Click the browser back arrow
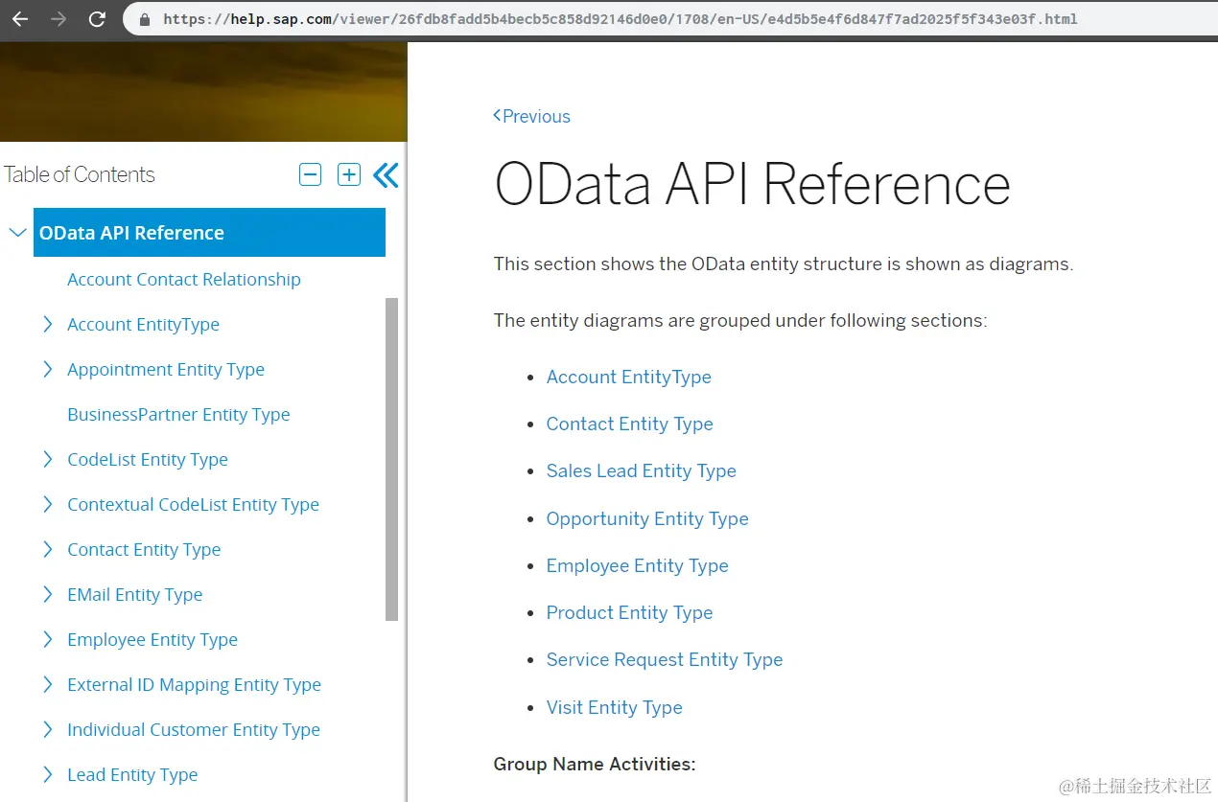This screenshot has width=1218, height=802. pos(20,19)
